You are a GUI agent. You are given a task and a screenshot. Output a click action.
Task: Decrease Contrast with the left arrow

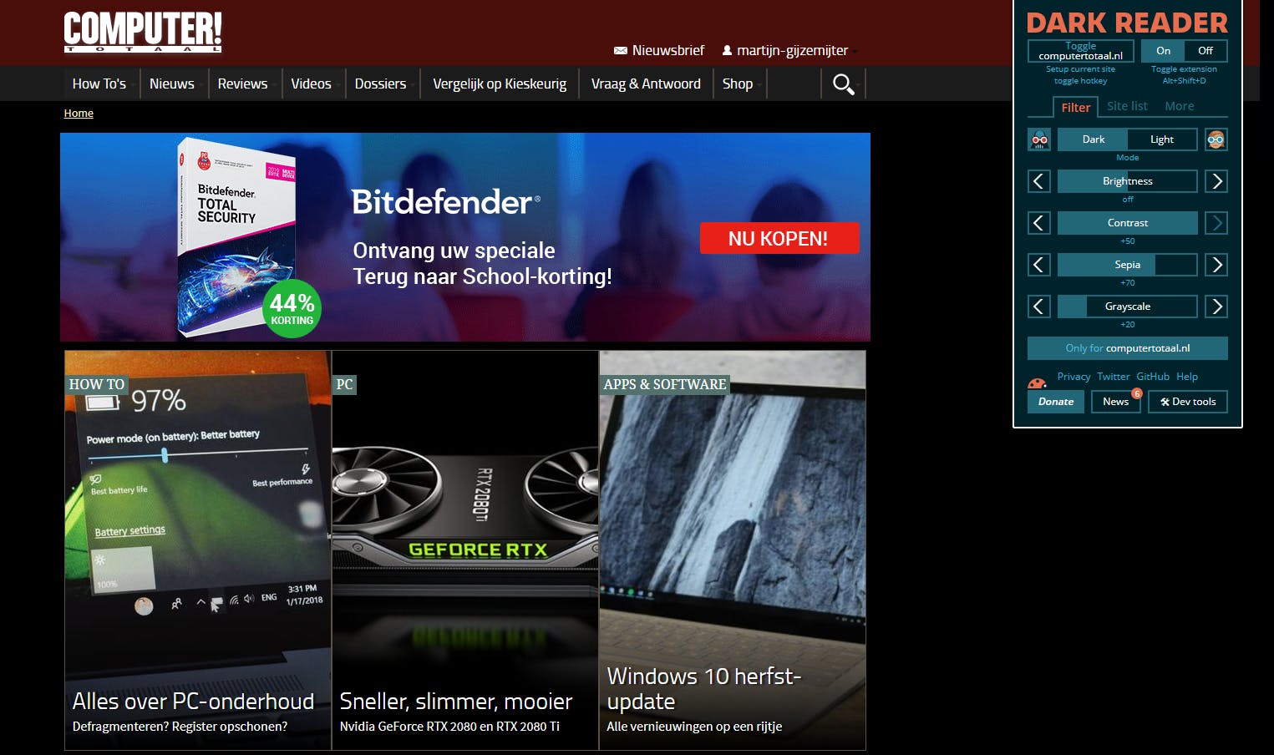click(x=1038, y=223)
